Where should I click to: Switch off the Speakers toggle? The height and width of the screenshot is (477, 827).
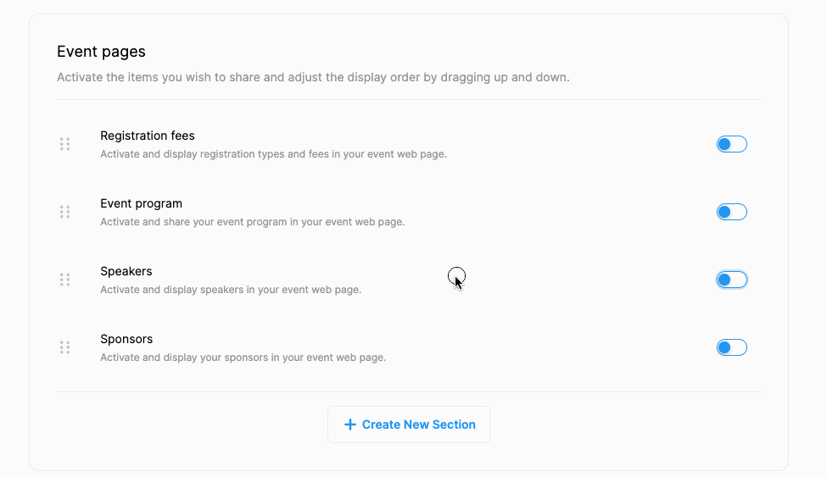[x=731, y=280]
